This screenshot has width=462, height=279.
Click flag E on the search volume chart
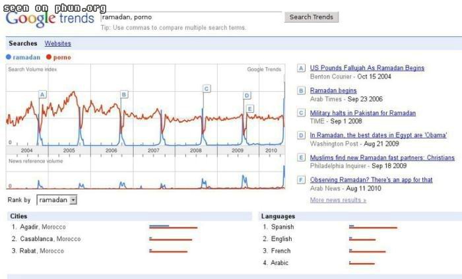tap(250, 109)
